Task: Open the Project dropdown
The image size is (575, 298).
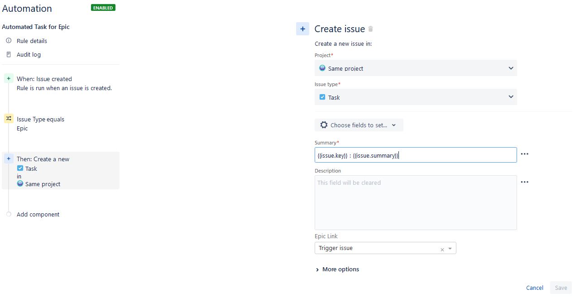Action: pyautogui.click(x=511, y=68)
